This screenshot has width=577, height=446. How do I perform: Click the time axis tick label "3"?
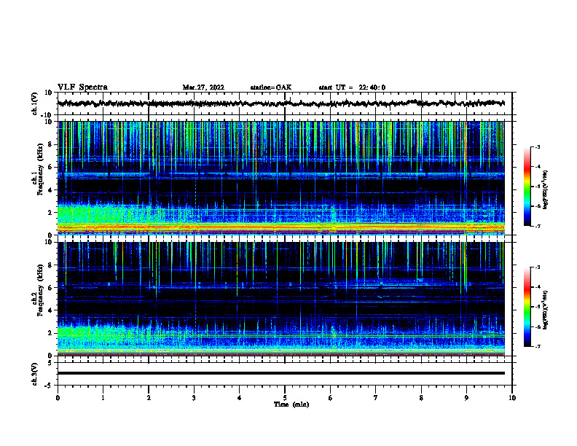pos(194,398)
